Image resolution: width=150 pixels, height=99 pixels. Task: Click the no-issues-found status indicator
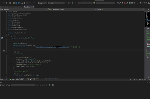point(17,80)
